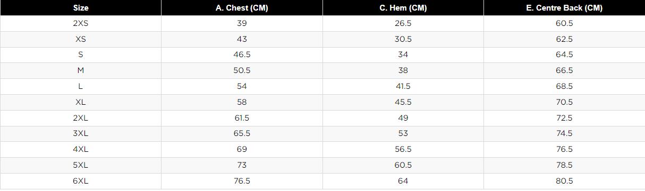Select the XL size row label
Image resolution: width=645 pixels, height=191 pixels.
[81, 102]
